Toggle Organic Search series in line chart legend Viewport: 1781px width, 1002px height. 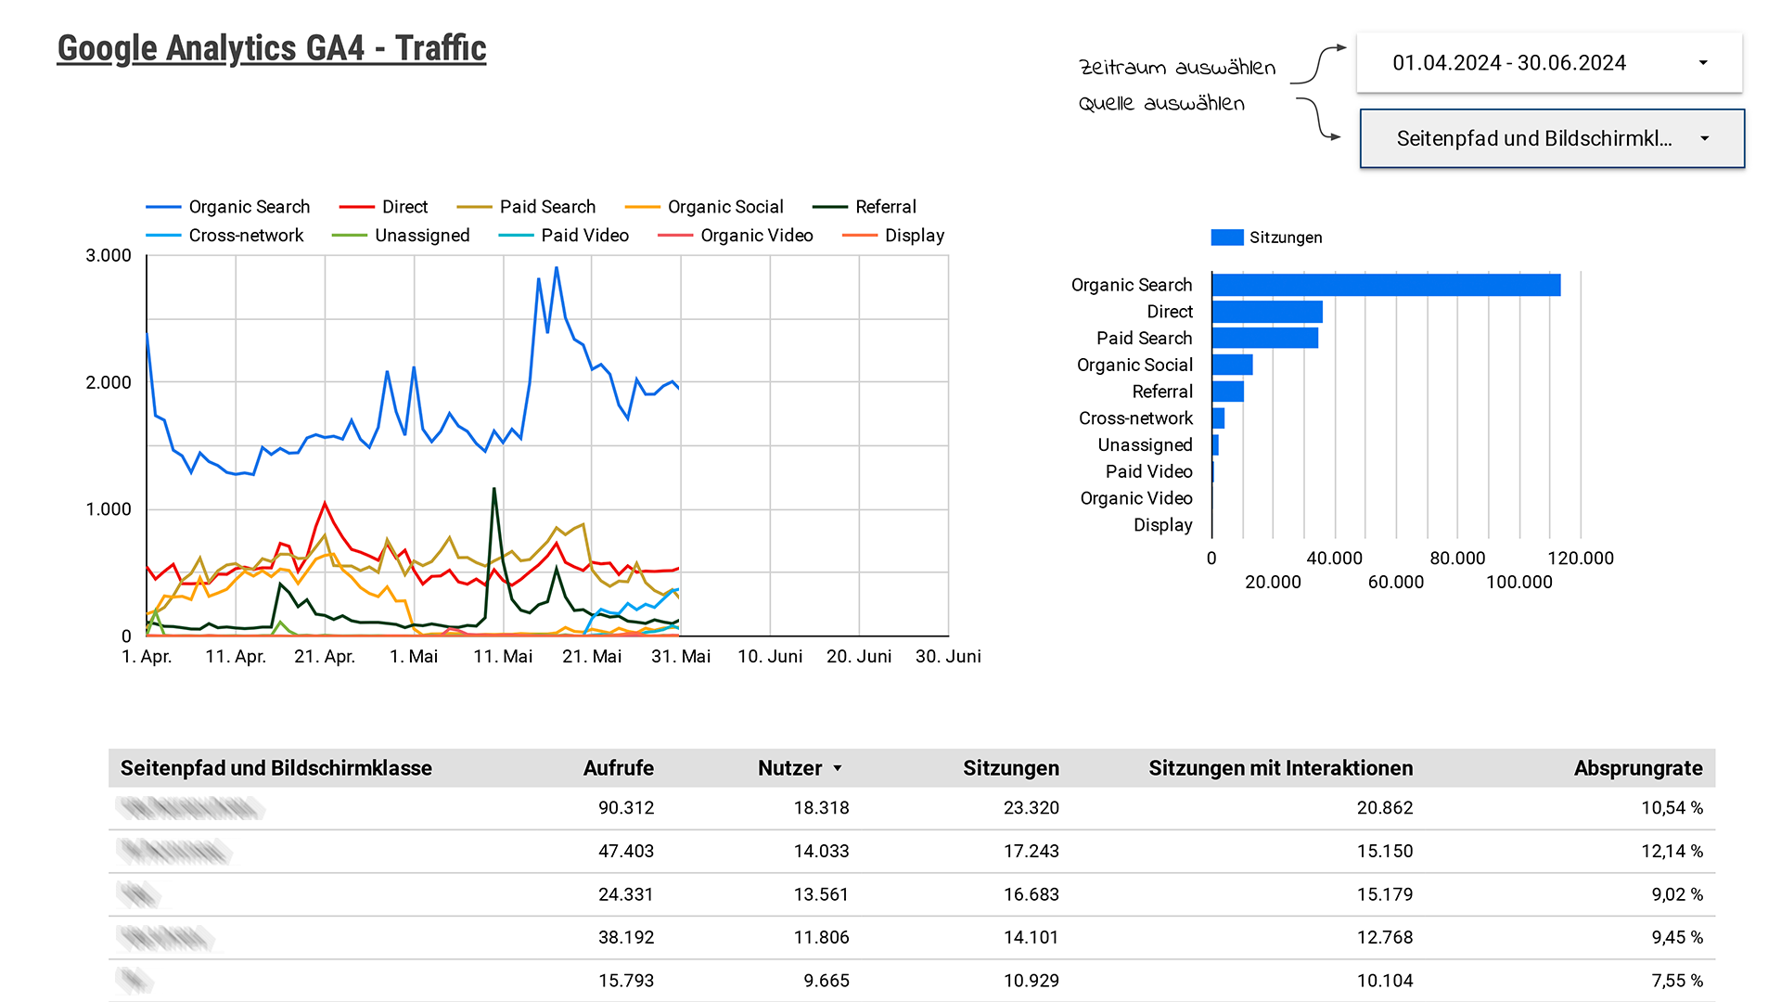227,207
